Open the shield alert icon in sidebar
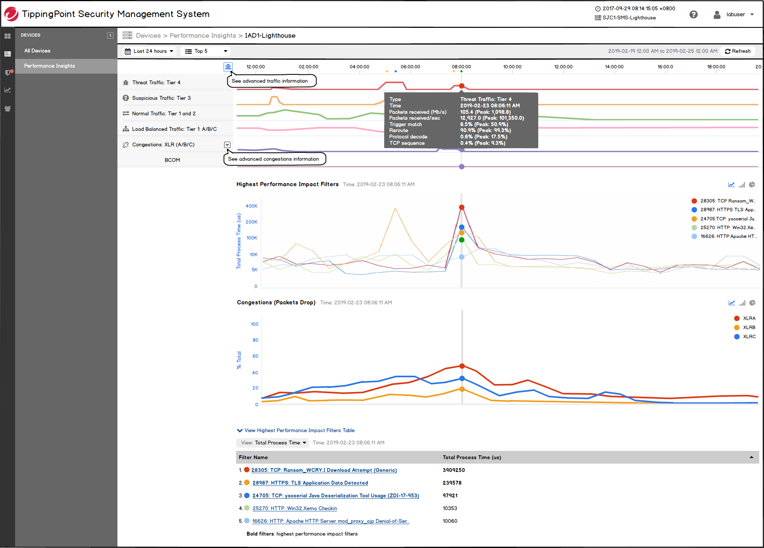764x548 pixels. [x=8, y=72]
